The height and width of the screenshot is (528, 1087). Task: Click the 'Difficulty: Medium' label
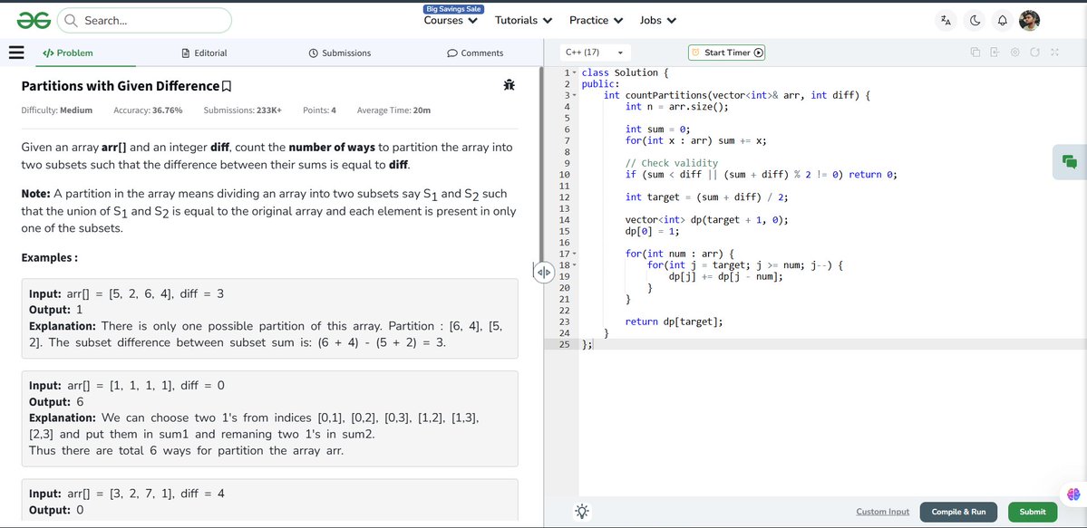coord(57,110)
